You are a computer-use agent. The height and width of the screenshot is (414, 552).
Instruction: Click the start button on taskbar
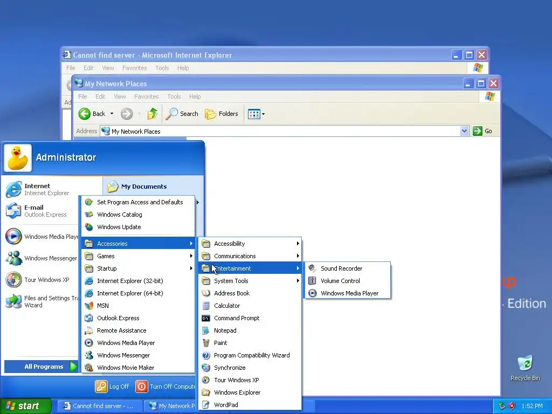tap(26, 406)
